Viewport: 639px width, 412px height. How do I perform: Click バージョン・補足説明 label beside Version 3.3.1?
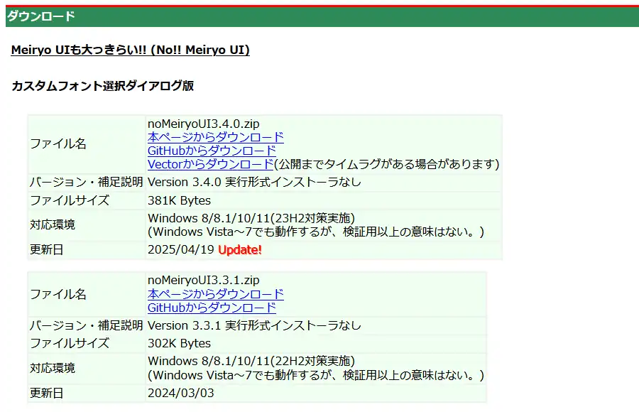87,325
